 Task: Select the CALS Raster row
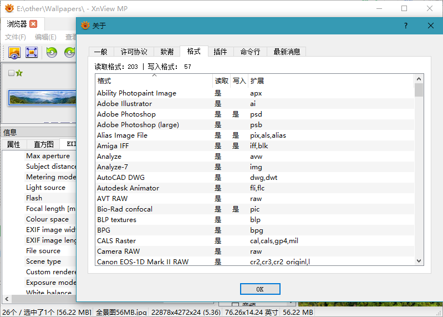(x=254, y=241)
